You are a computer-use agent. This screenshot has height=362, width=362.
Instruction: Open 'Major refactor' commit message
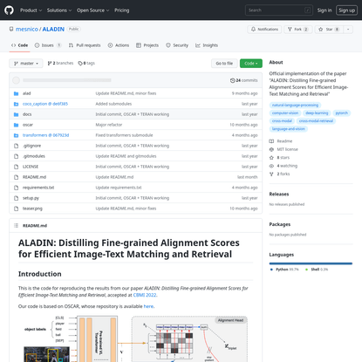tap(109, 125)
